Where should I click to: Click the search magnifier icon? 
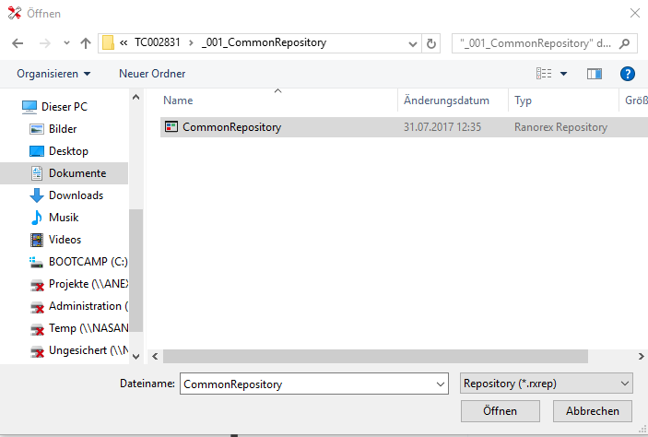(625, 43)
